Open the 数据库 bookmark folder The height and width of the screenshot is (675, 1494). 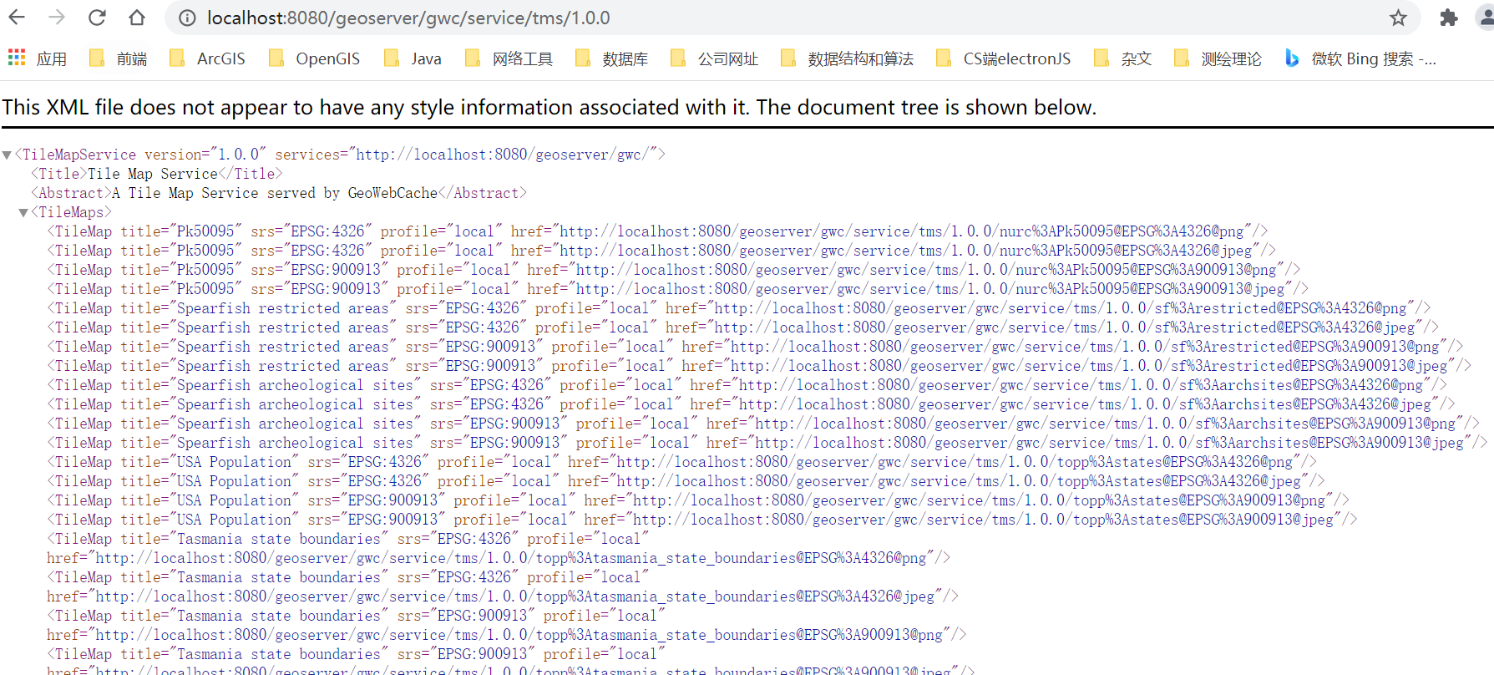point(612,58)
